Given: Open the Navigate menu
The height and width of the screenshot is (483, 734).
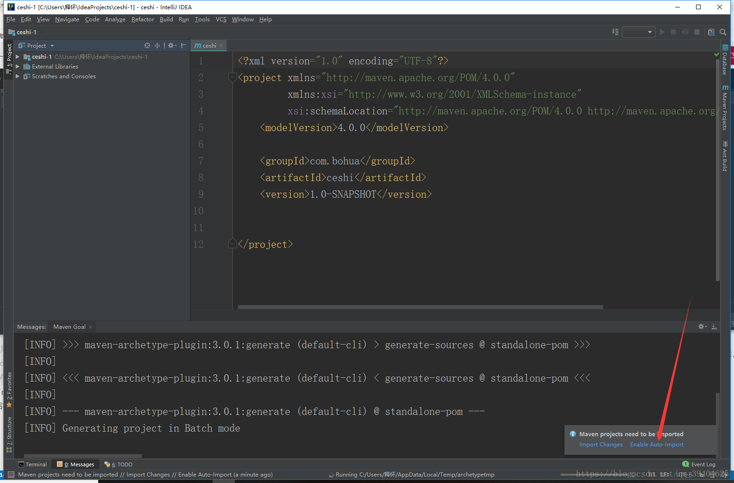Looking at the screenshot, I should [67, 19].
